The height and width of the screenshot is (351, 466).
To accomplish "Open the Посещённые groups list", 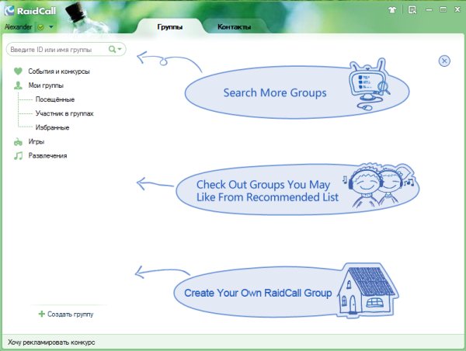I will (x=55, y=99).
